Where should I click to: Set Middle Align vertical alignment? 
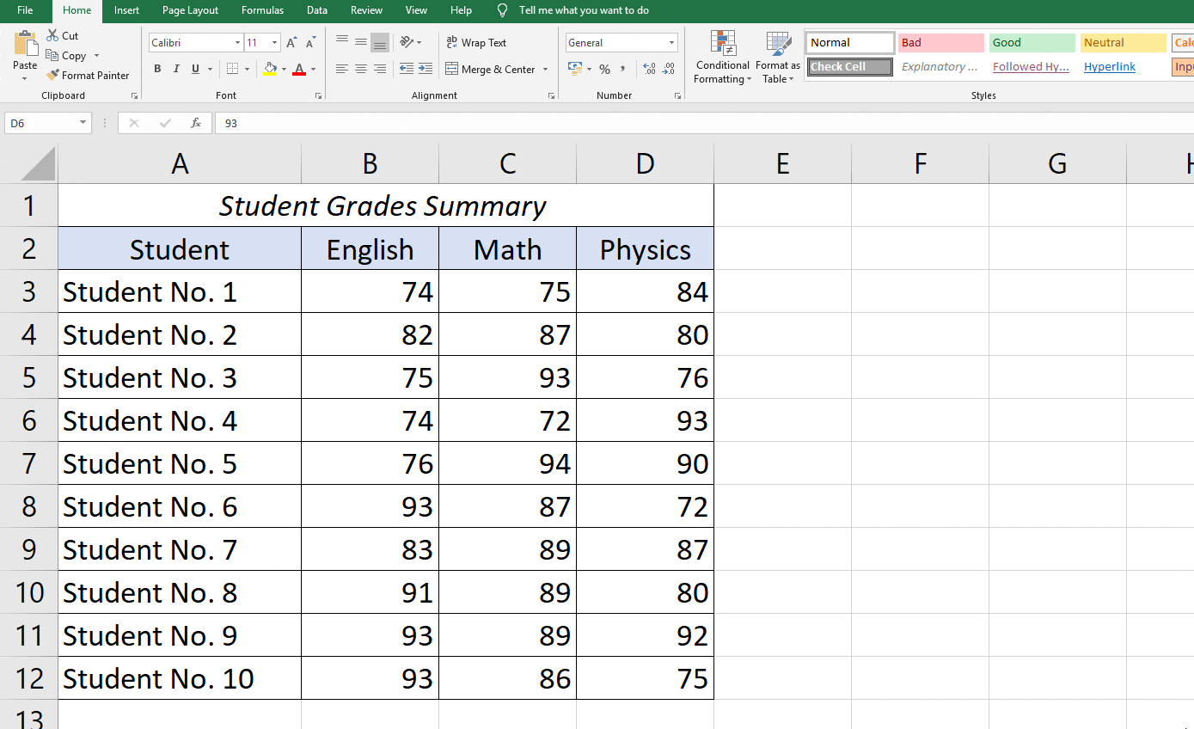pos(361,41)
